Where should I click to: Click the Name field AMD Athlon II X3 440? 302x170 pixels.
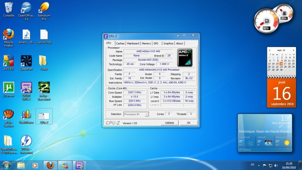pos(148,51)
